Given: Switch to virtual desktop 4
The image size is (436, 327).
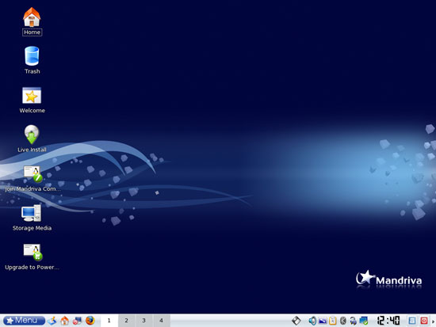Looking at the screenshot, I should (x=161, y=321).
